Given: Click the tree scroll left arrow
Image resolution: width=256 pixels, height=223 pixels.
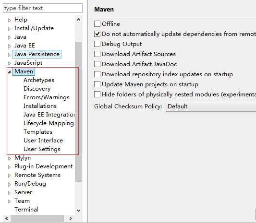Looking at the screenshot, I should tap(7, 218).
